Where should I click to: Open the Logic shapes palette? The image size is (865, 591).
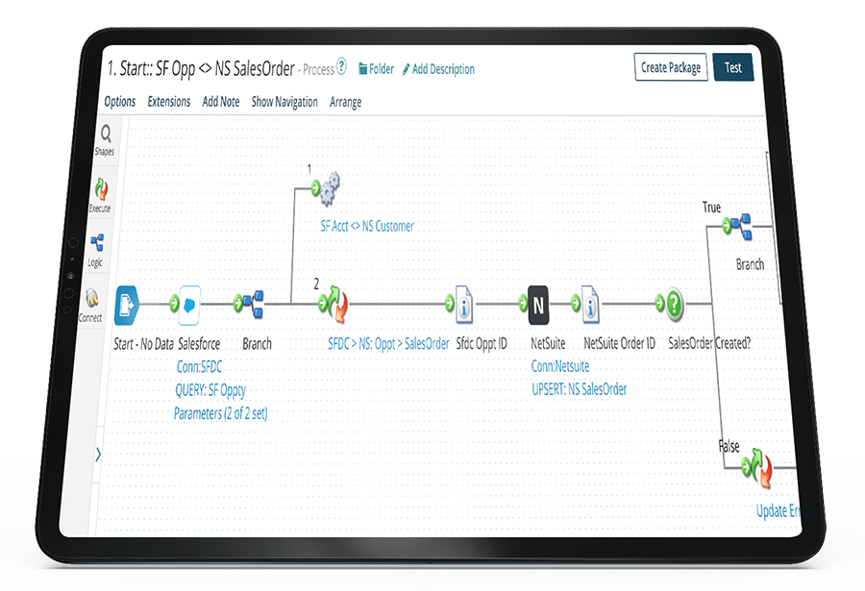coord(97,248)
